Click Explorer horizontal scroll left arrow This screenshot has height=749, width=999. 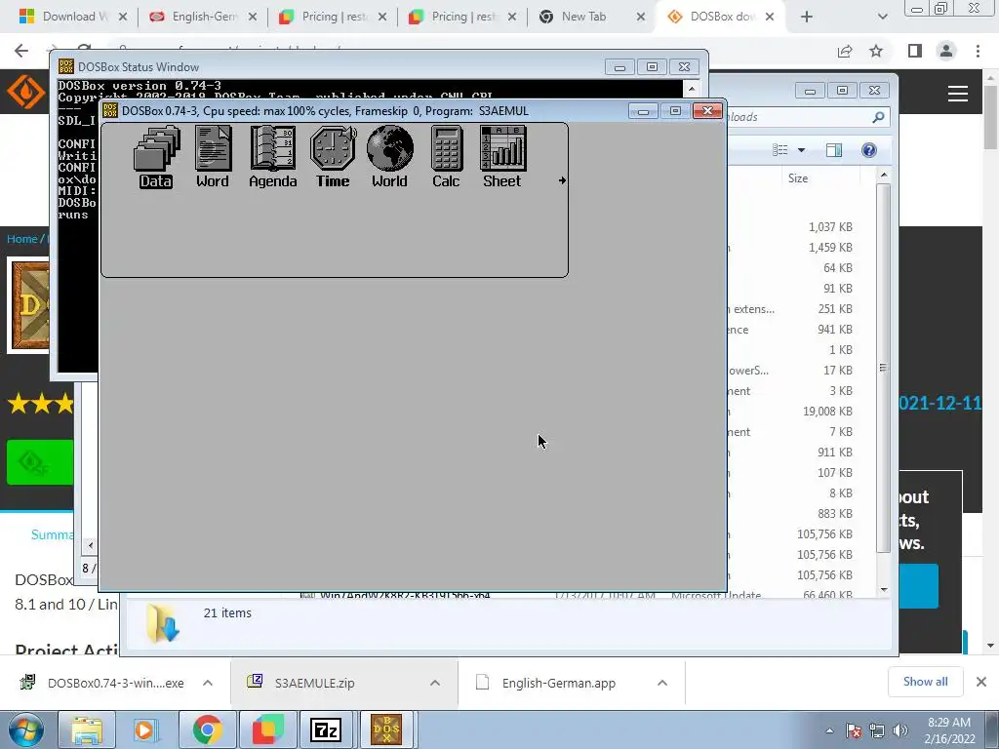90,545
